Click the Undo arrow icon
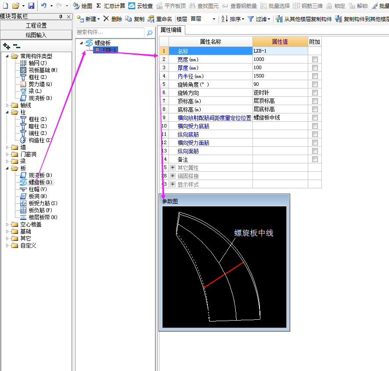The image size is (389, 371). click(44, 5)
